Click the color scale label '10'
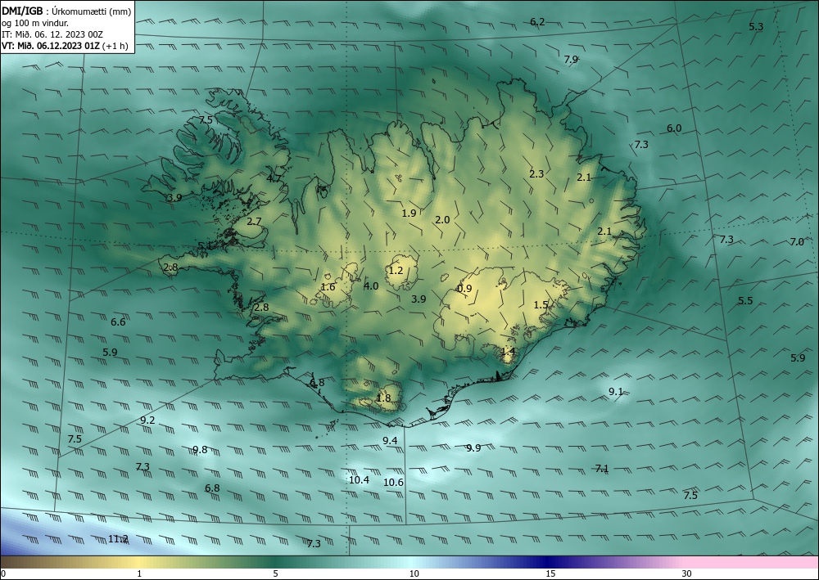 click(414, 573)
